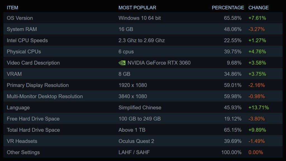This screenshot has width=286, height=161.
Task: Click the Windows 10 64 bit entry
Action: click(140, 18)
